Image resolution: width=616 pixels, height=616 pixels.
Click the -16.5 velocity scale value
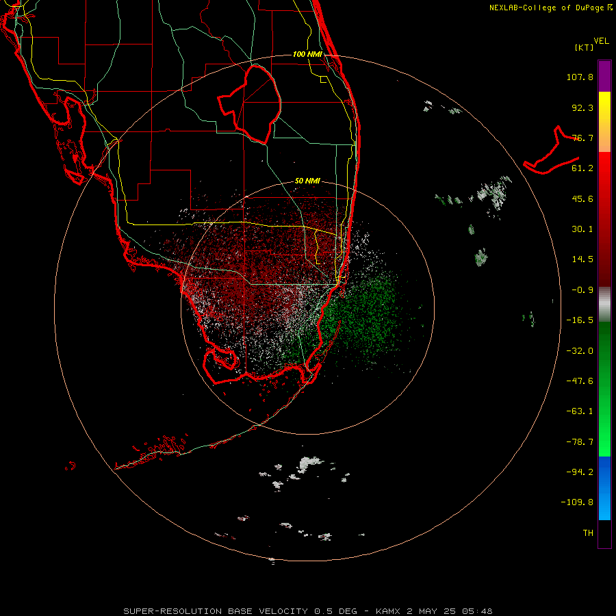[x=580, y=320]
